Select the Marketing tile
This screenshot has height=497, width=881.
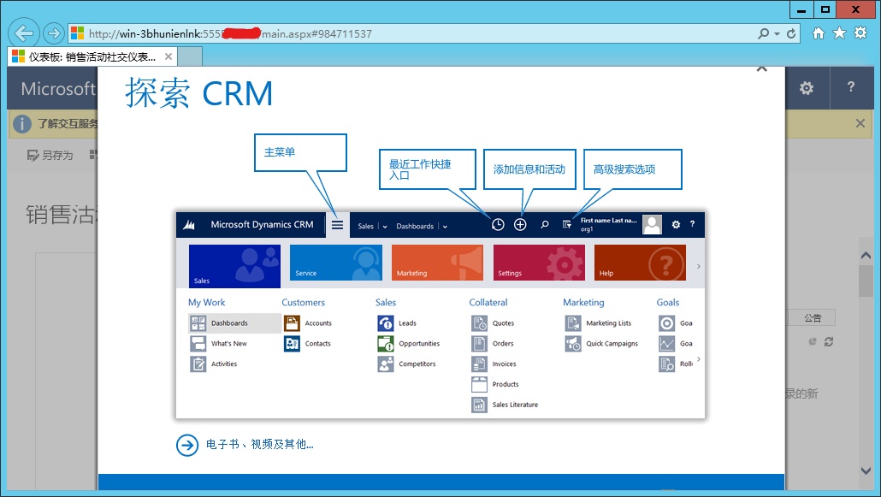[x=437, y=262]
